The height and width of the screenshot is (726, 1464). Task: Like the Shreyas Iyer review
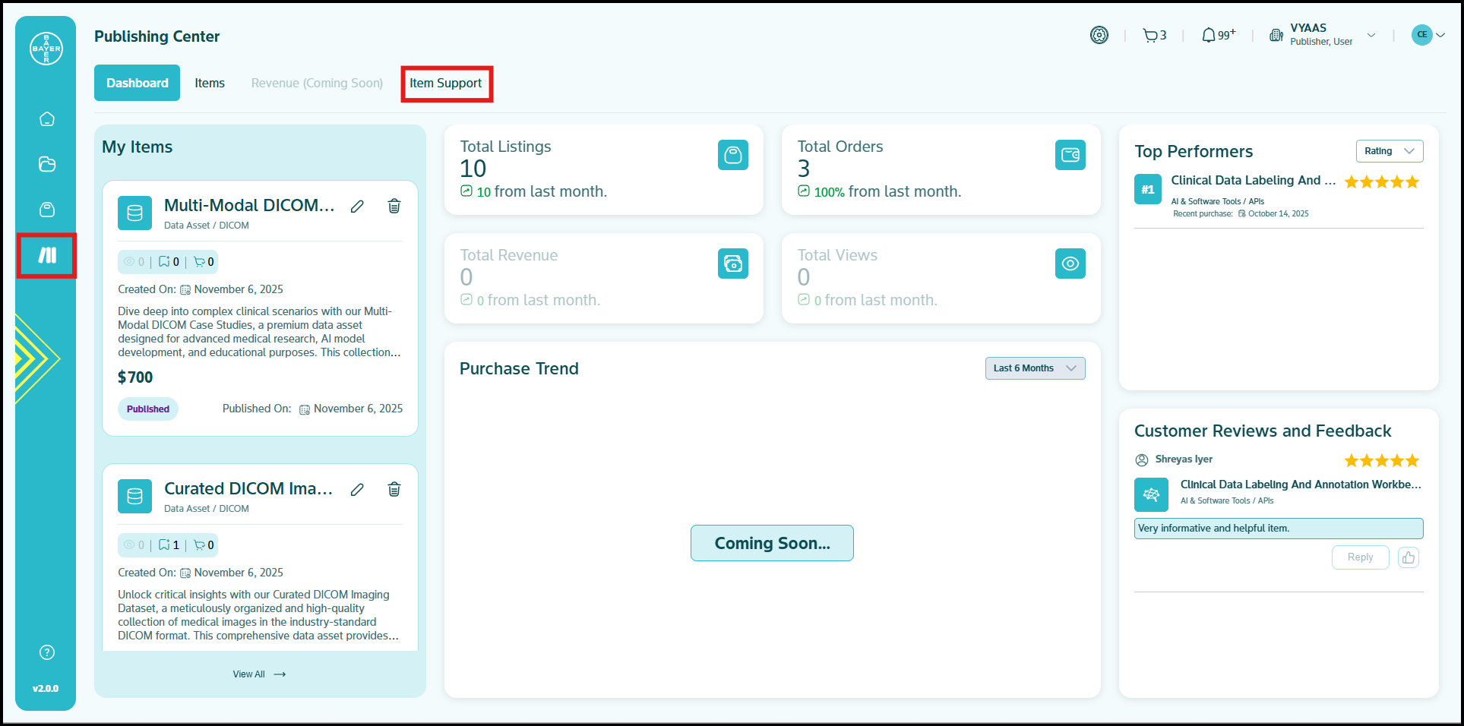1408,557
